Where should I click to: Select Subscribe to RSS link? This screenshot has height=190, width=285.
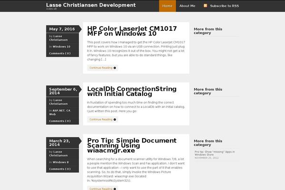pyautogui.click(x=225, y=6)
